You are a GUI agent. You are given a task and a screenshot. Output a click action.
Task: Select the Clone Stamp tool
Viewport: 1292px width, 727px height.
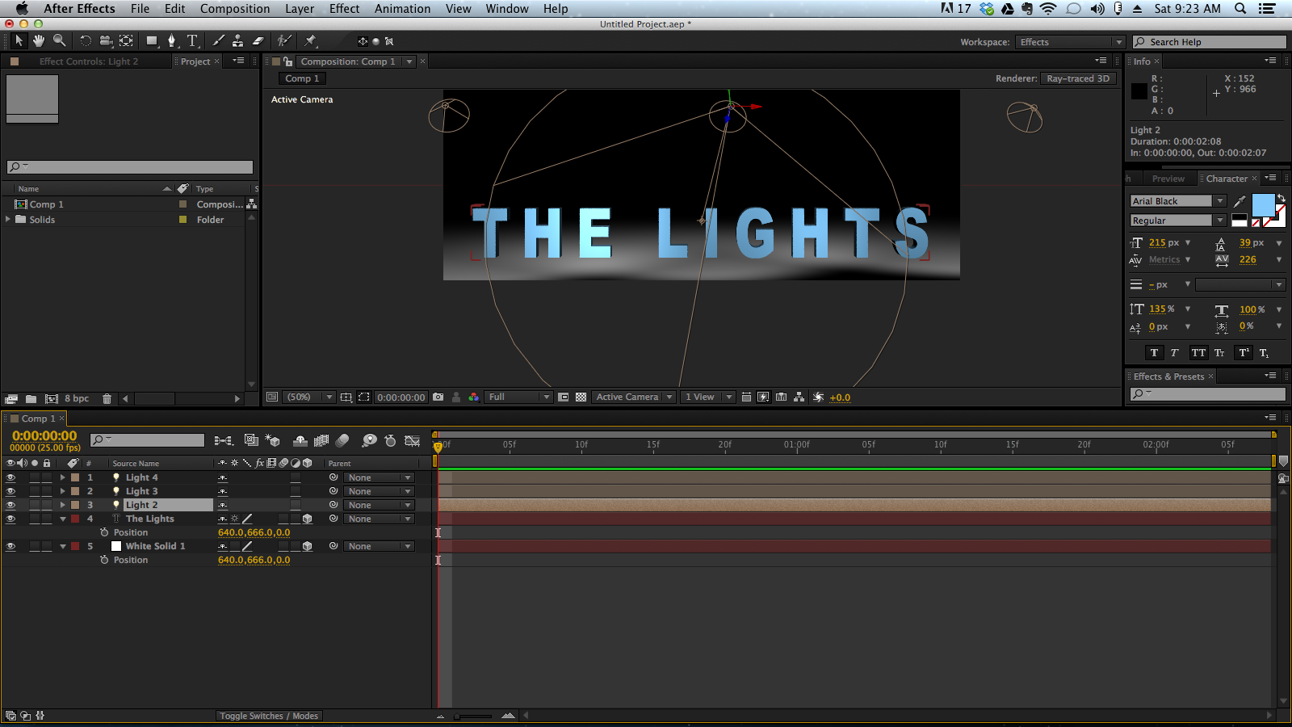pyautogui.click(x=237, y=40)
